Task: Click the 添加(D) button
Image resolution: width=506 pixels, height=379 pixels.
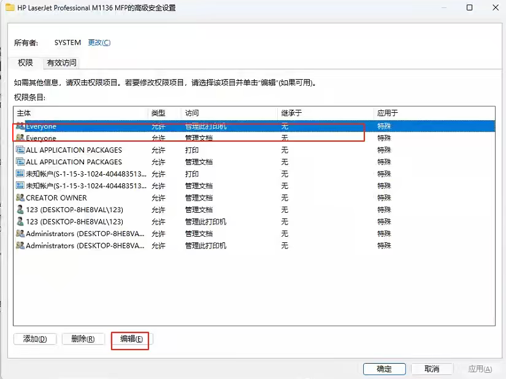Action: (35, 339)
